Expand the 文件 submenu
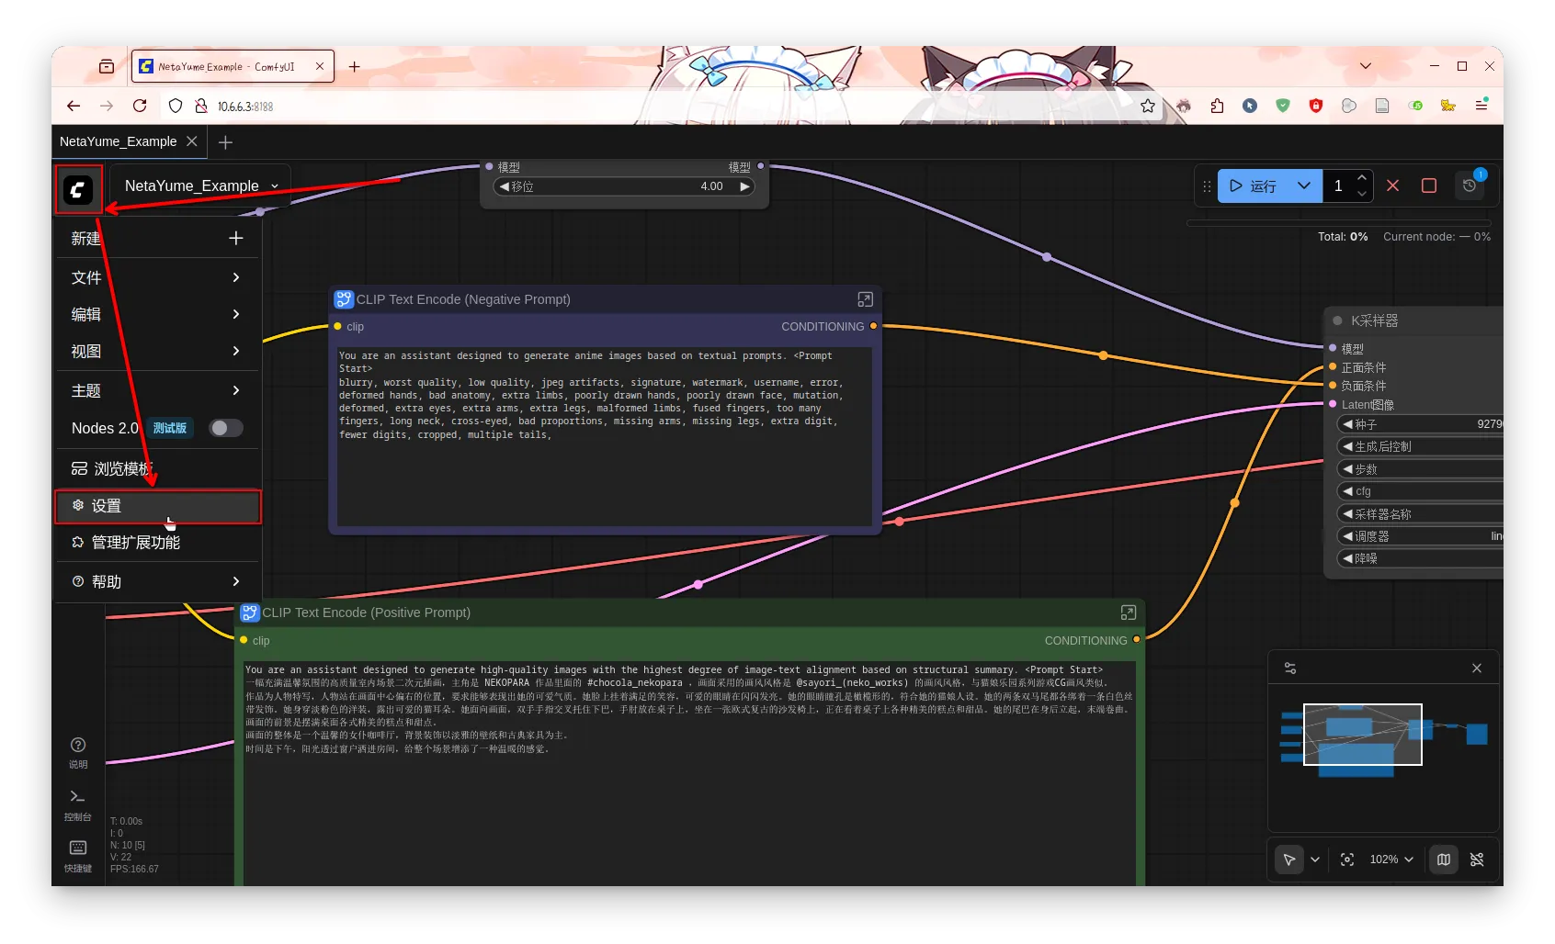 point(156,277)
